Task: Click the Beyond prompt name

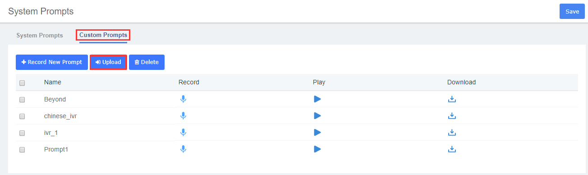Action: tap(55, 99)
